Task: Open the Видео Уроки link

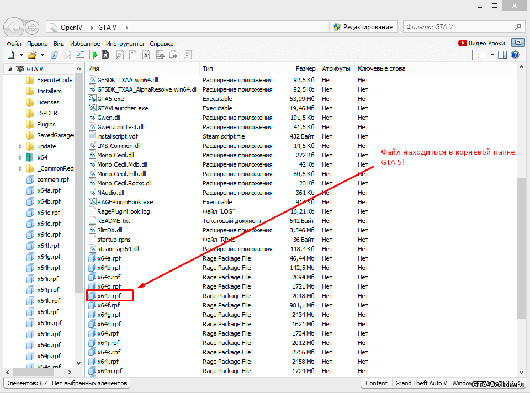Action: 487,43
